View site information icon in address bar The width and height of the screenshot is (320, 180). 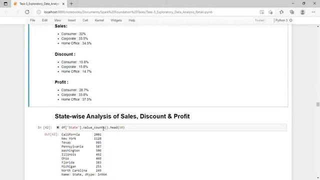tap(39, 12)
